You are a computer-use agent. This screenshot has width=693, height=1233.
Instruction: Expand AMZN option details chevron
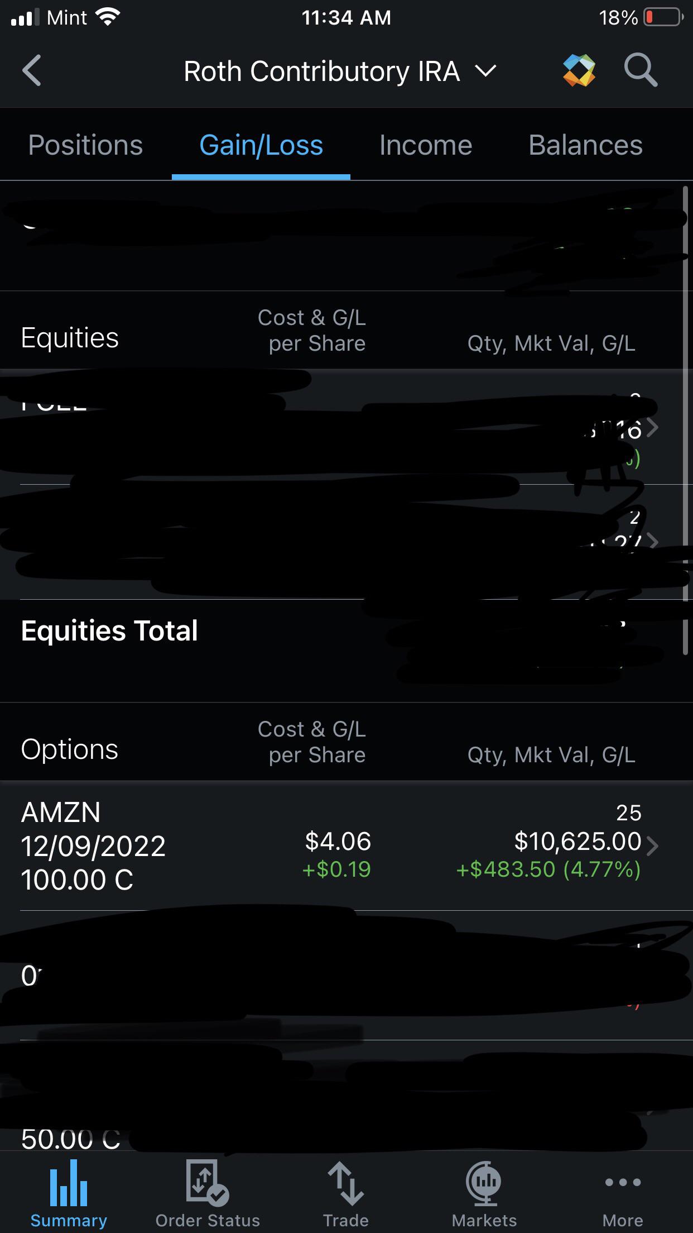(x=652, y=845)
